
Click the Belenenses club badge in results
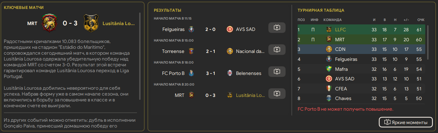pos(230,73)
